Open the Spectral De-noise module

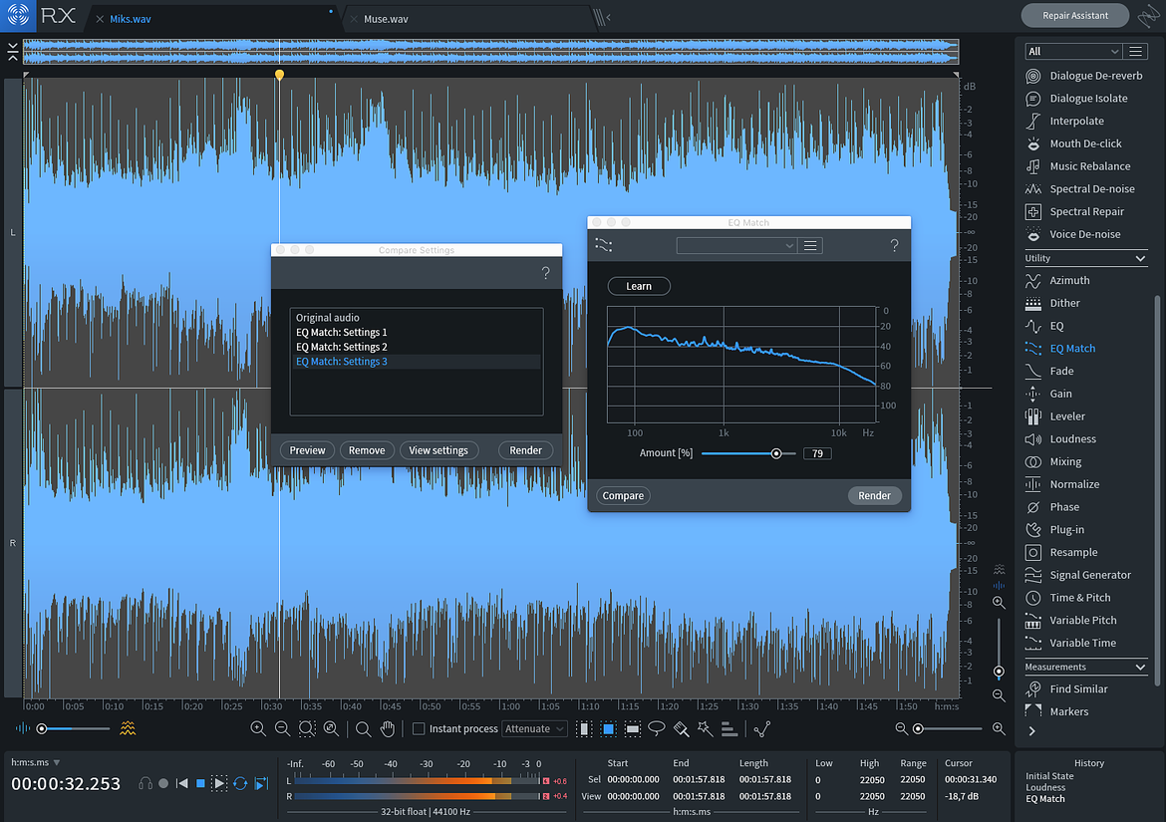point(1081,188)
